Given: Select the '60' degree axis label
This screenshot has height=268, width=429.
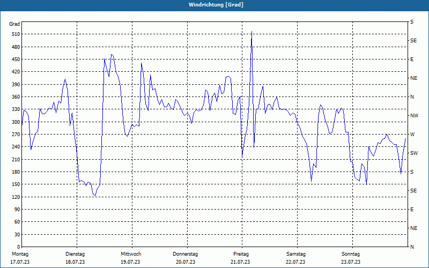Looking at the screenshot, I should 18,222.
